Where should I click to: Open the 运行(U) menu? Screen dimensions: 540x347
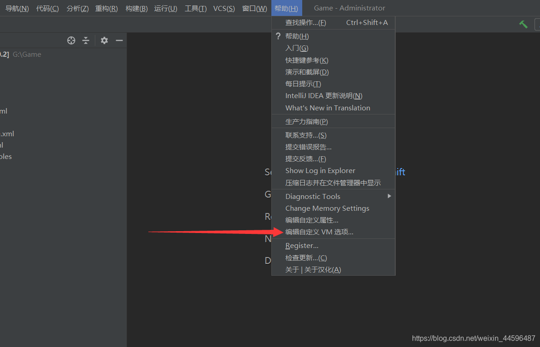pos(166,8)
